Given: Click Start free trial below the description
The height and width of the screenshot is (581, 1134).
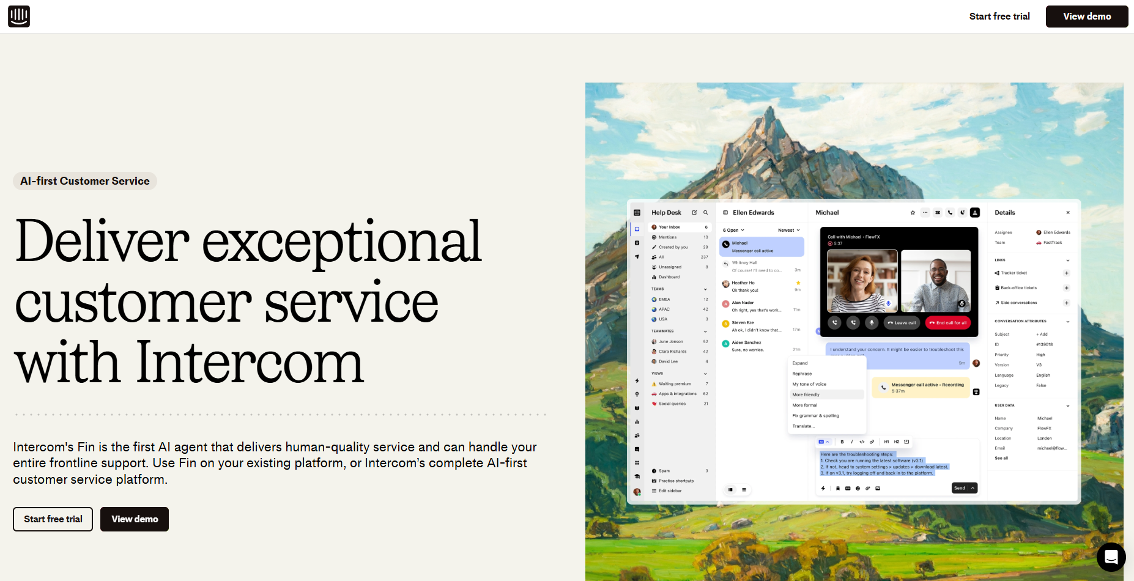Looking at the screenshot, I should (x=53, y=519).
